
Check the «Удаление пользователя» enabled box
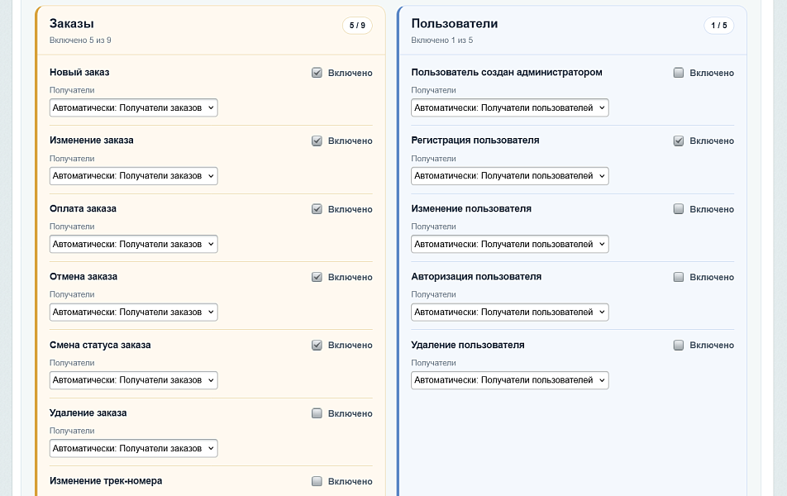click(679, 346)
